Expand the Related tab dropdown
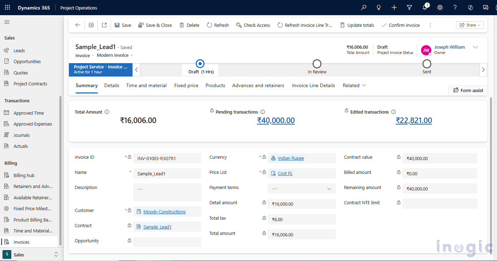Image resolution: width=497 pixels, height=261 pixels. (x=363, y=85)
